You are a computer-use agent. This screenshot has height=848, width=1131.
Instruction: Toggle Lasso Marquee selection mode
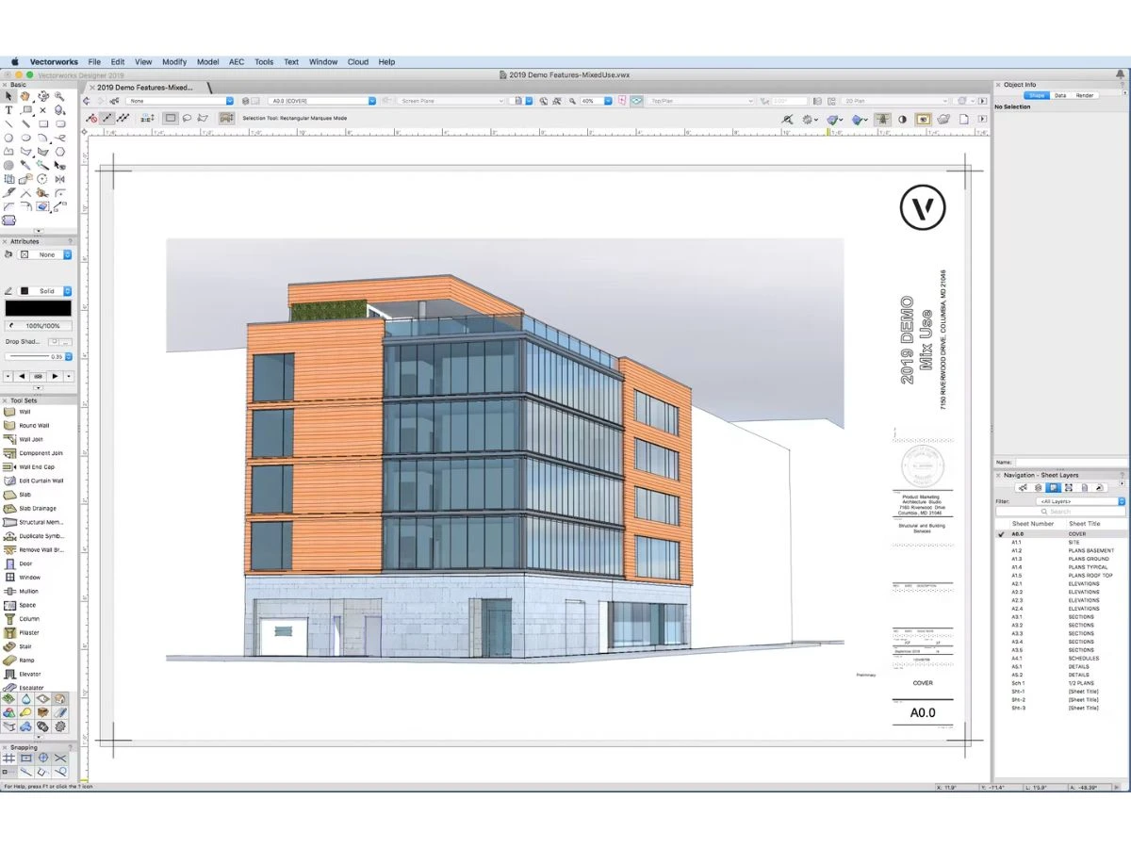pyautogui.click(x=187, y=119)
